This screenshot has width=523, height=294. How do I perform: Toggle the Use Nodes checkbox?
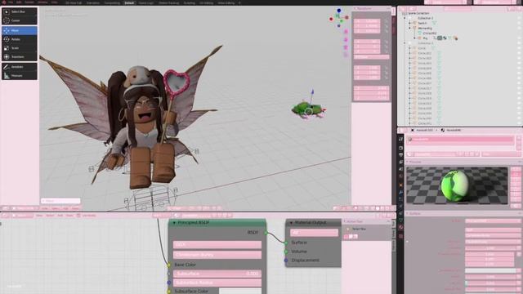[78, 216]
